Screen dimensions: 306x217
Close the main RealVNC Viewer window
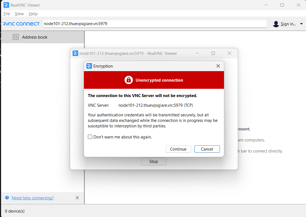pos(299,5)
